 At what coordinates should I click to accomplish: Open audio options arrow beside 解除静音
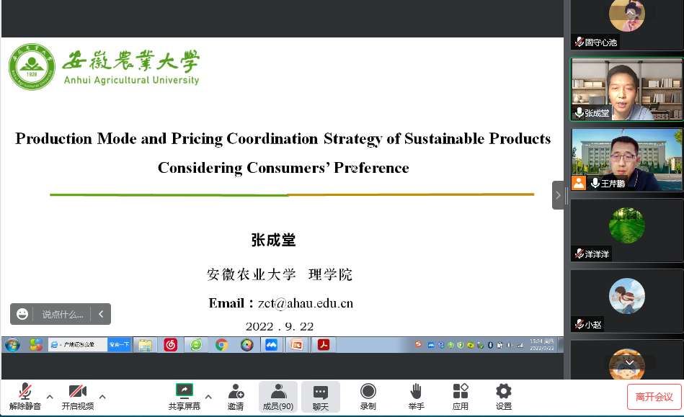50,397
